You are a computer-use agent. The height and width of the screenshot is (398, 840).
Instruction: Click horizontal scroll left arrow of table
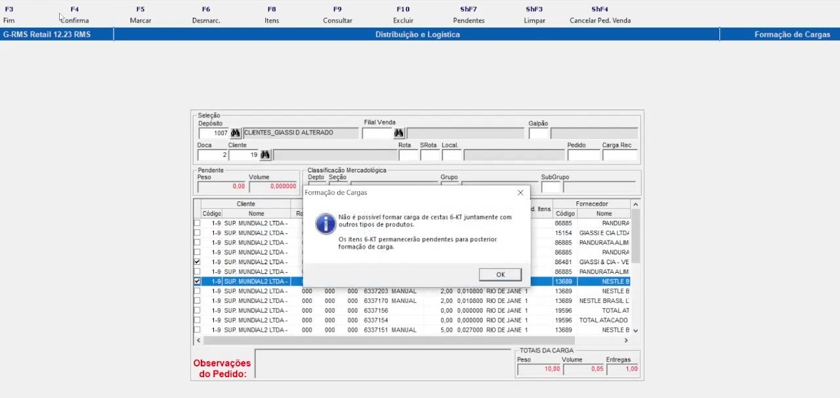pyautogui.click(x=199, y=340)
